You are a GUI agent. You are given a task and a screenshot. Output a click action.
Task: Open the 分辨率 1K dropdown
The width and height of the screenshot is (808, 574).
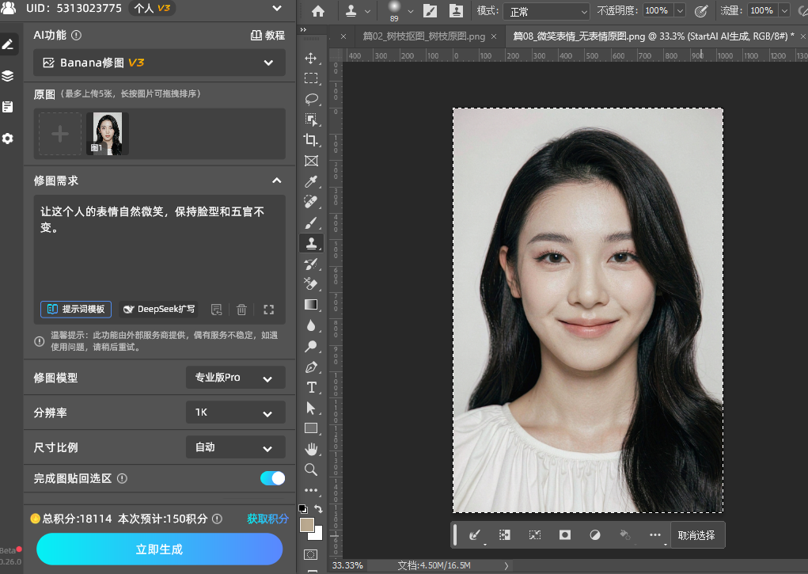[236, 412]
